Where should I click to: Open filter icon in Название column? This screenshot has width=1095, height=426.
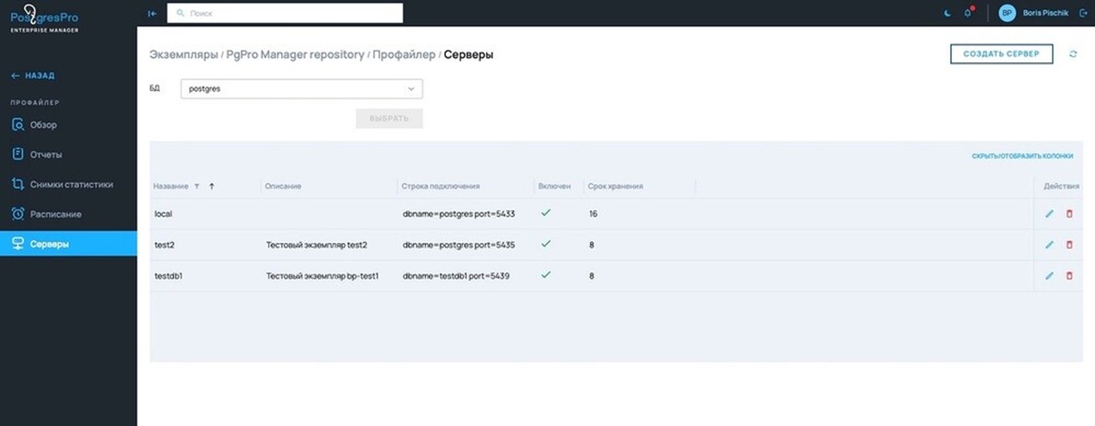196,186
